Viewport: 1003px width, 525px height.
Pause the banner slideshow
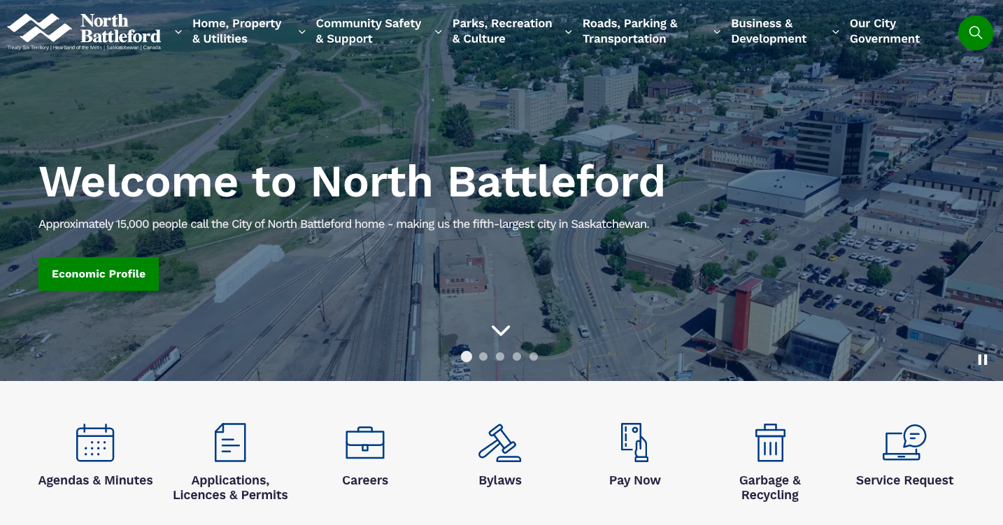point(983,359)
